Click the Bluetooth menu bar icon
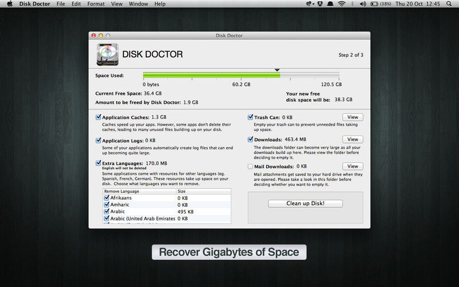The image size is (459, 287). pyautogui.click(x=352, y=4)
